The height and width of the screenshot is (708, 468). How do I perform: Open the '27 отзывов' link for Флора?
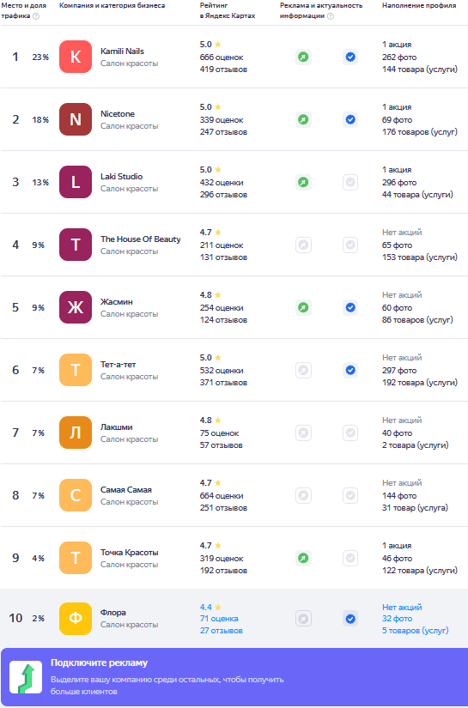[222, 631]
